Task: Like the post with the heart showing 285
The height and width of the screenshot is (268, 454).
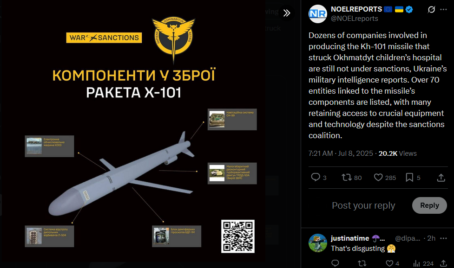Action: [x=378, y=177]
